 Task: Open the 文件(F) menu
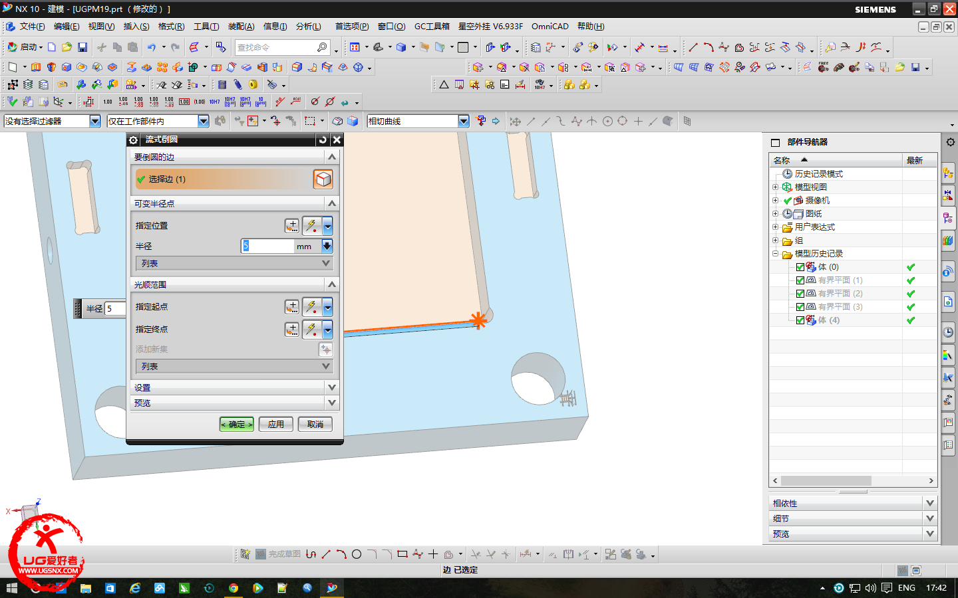tap(31, 27)
